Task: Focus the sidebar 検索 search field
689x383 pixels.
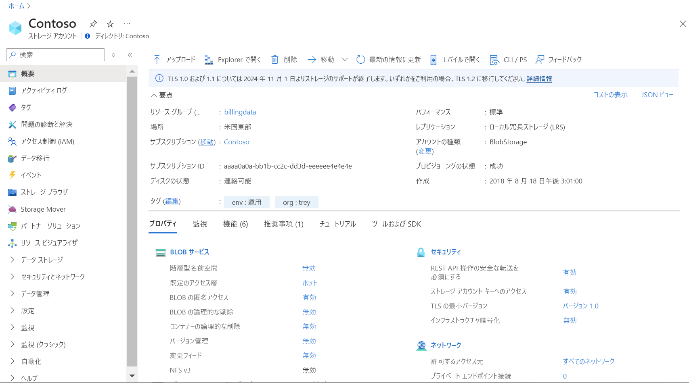Action: [x=56, y=55]
